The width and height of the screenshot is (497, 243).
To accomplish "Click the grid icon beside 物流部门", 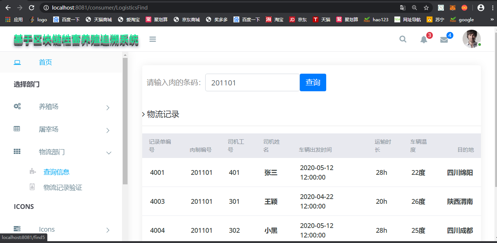I will tap(17, 151).
